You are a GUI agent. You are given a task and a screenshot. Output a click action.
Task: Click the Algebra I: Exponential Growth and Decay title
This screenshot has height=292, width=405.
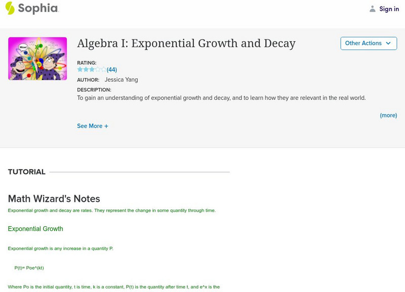(x=186, y=44)
